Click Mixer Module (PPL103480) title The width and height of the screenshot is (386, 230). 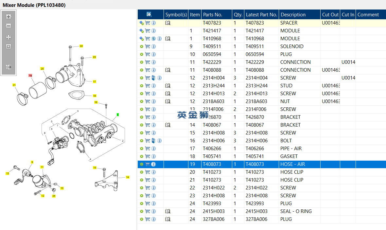pos(34,5)
